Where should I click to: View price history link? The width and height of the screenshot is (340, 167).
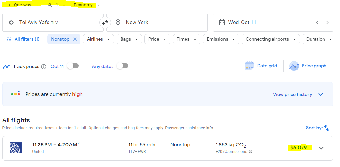(x=292, y=95)
